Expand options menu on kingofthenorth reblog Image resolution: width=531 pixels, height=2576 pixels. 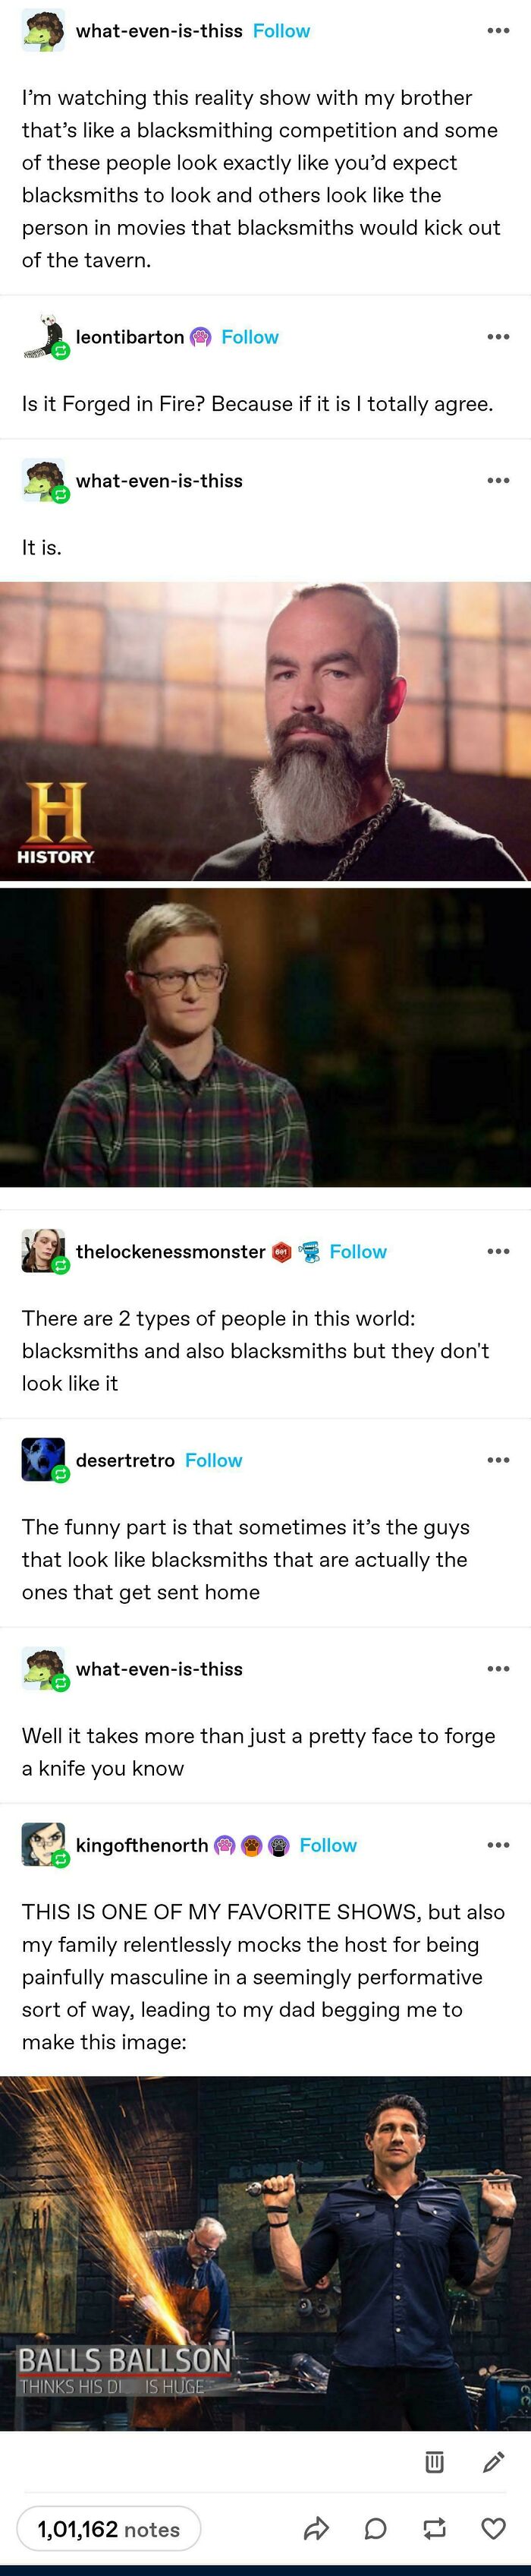tap(498, 1845)
